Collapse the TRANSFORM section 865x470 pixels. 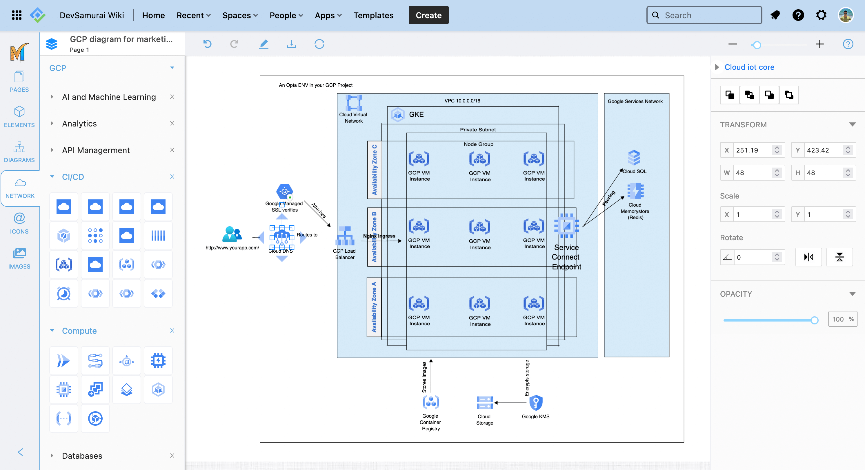click(852, 124)
